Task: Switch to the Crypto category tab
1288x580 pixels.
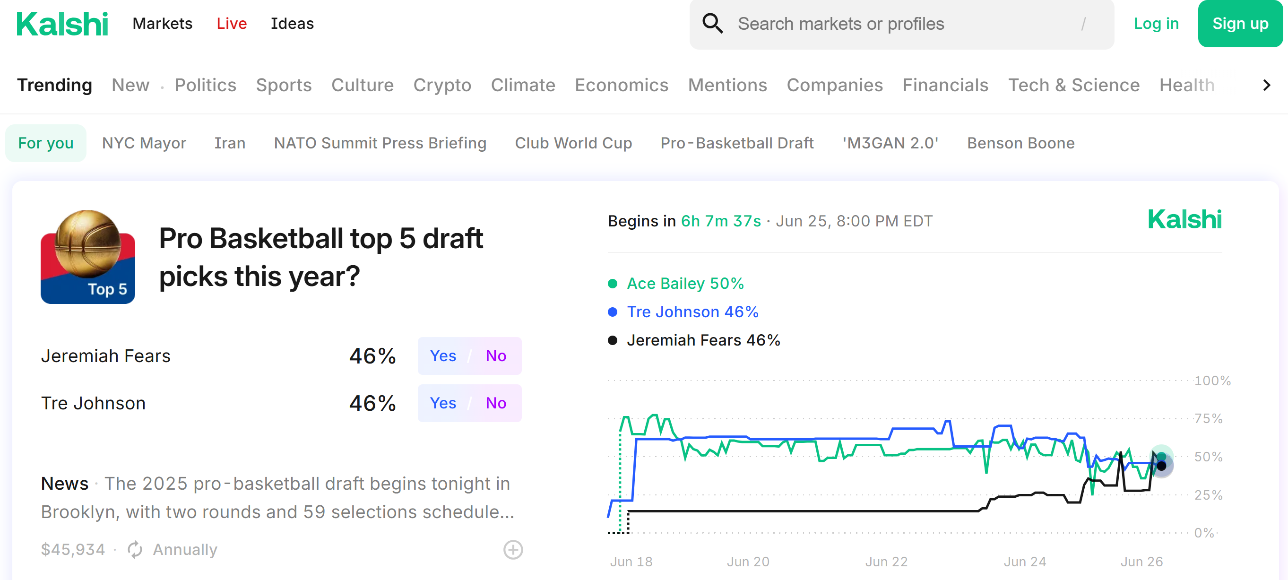Action: [442, 85]
